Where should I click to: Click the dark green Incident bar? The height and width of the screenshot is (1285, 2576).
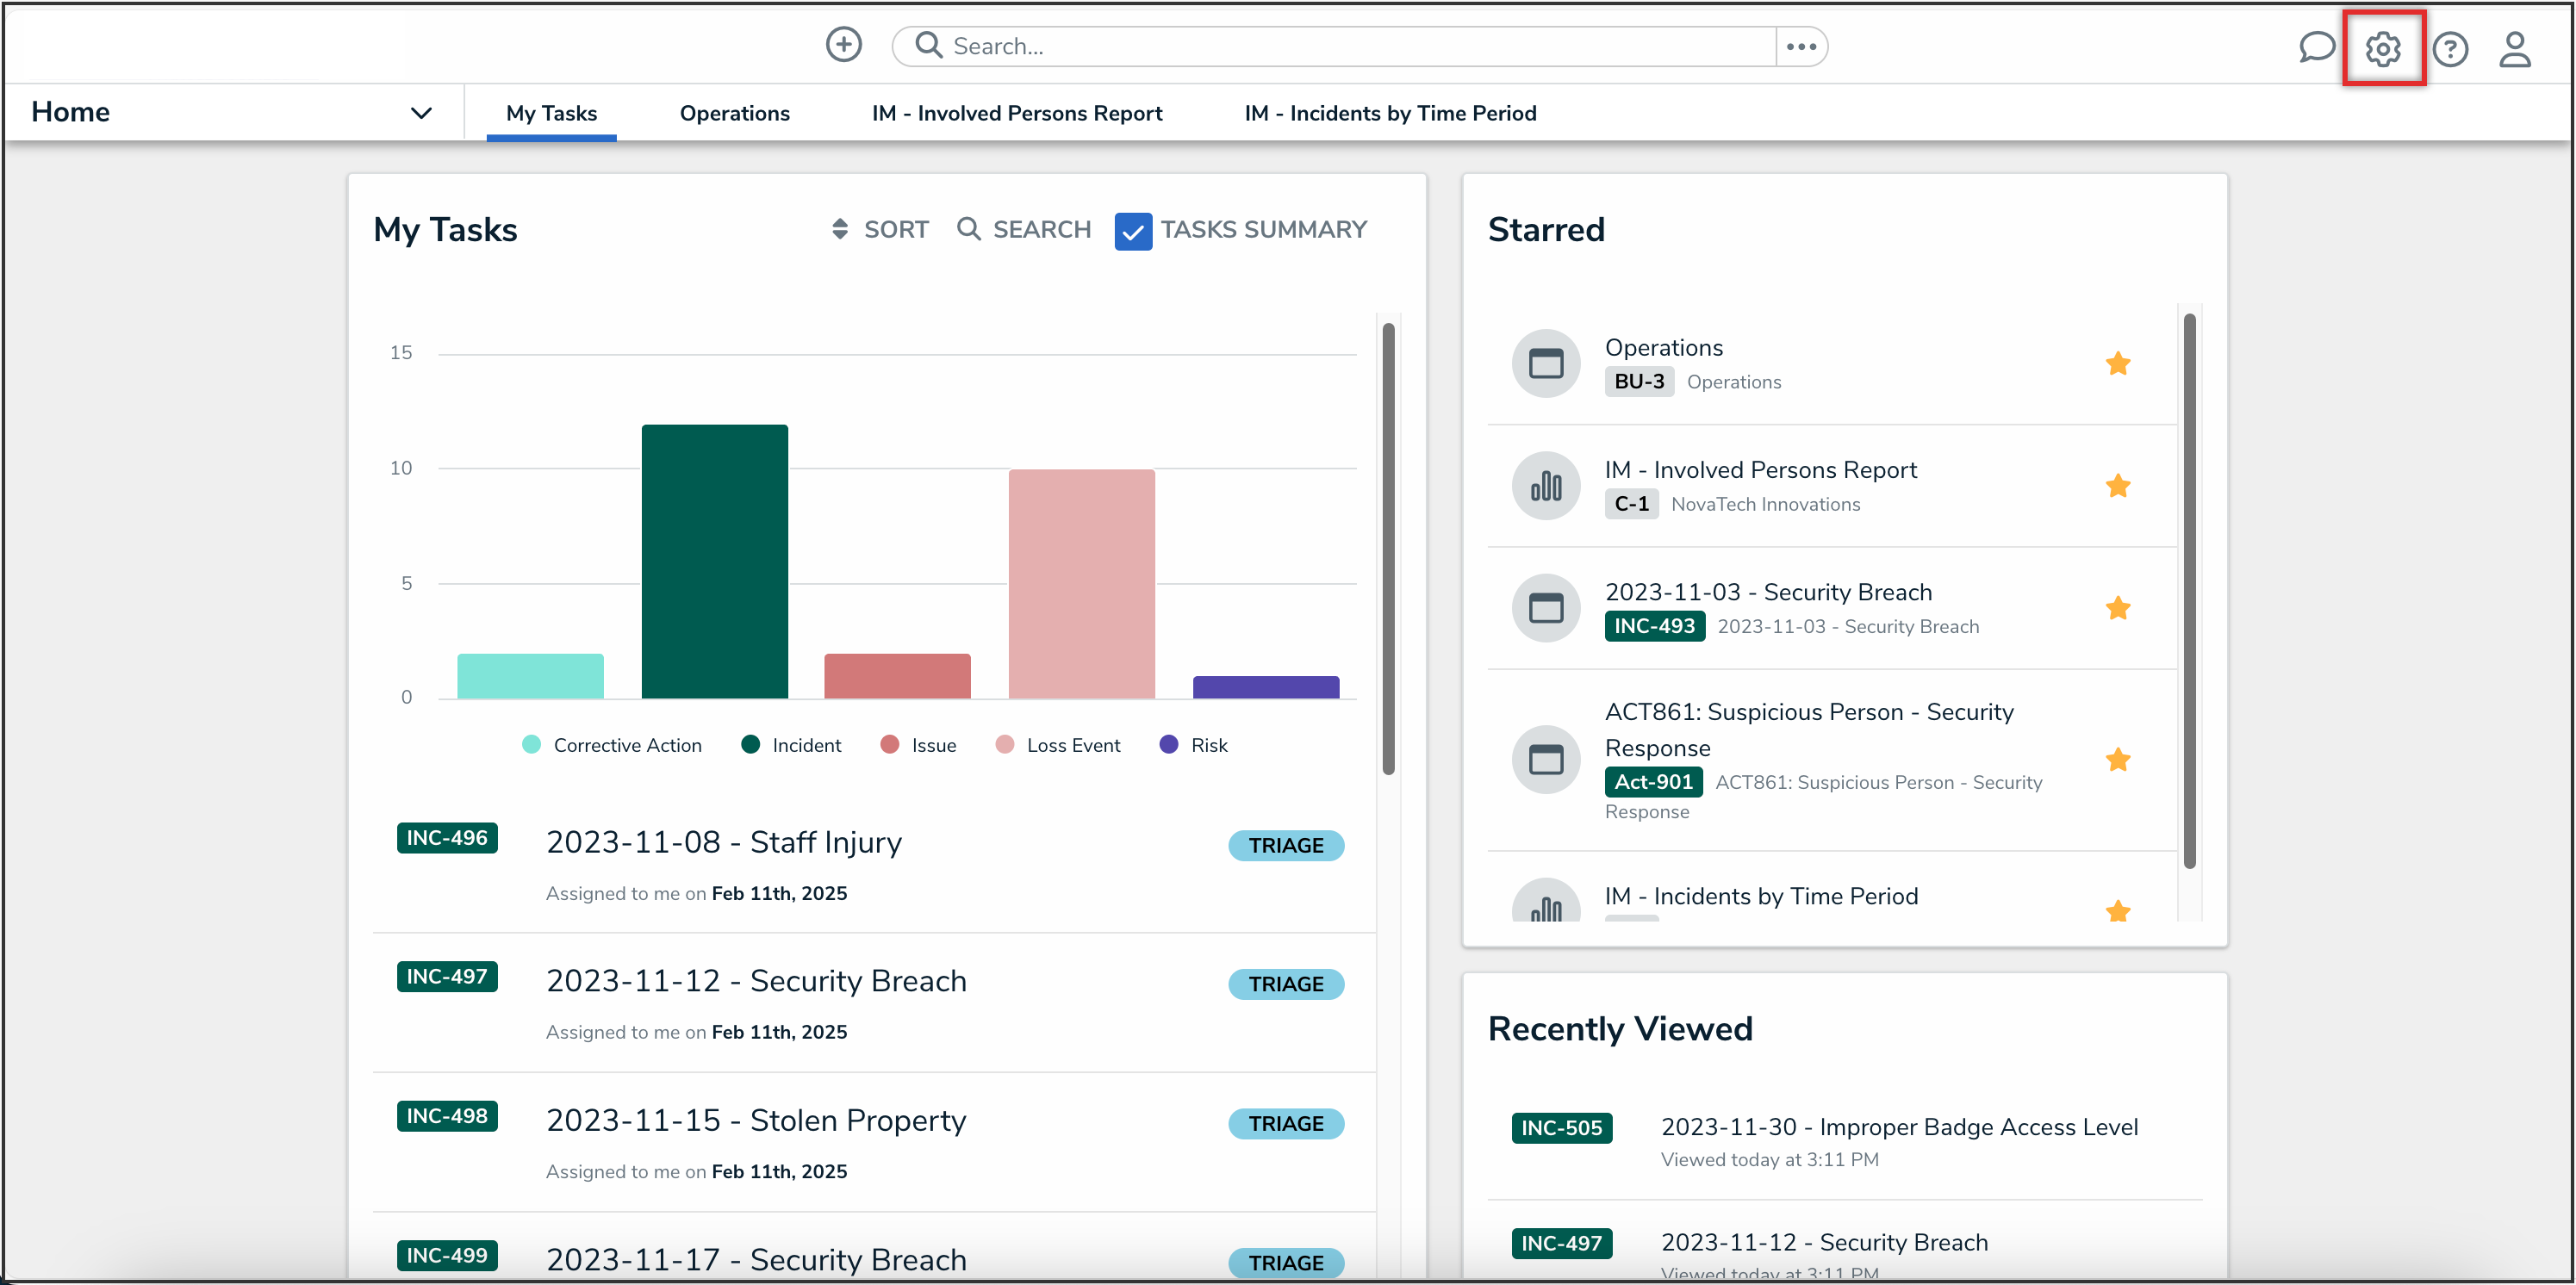click(714, 560)
